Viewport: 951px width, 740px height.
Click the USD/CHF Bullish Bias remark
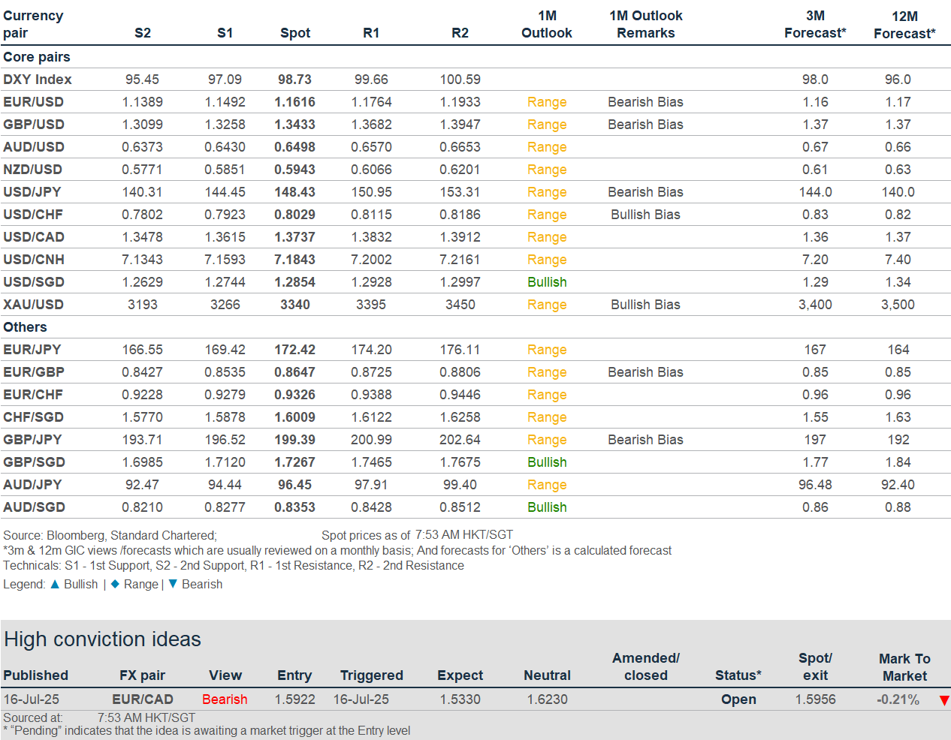pos(645,215)
